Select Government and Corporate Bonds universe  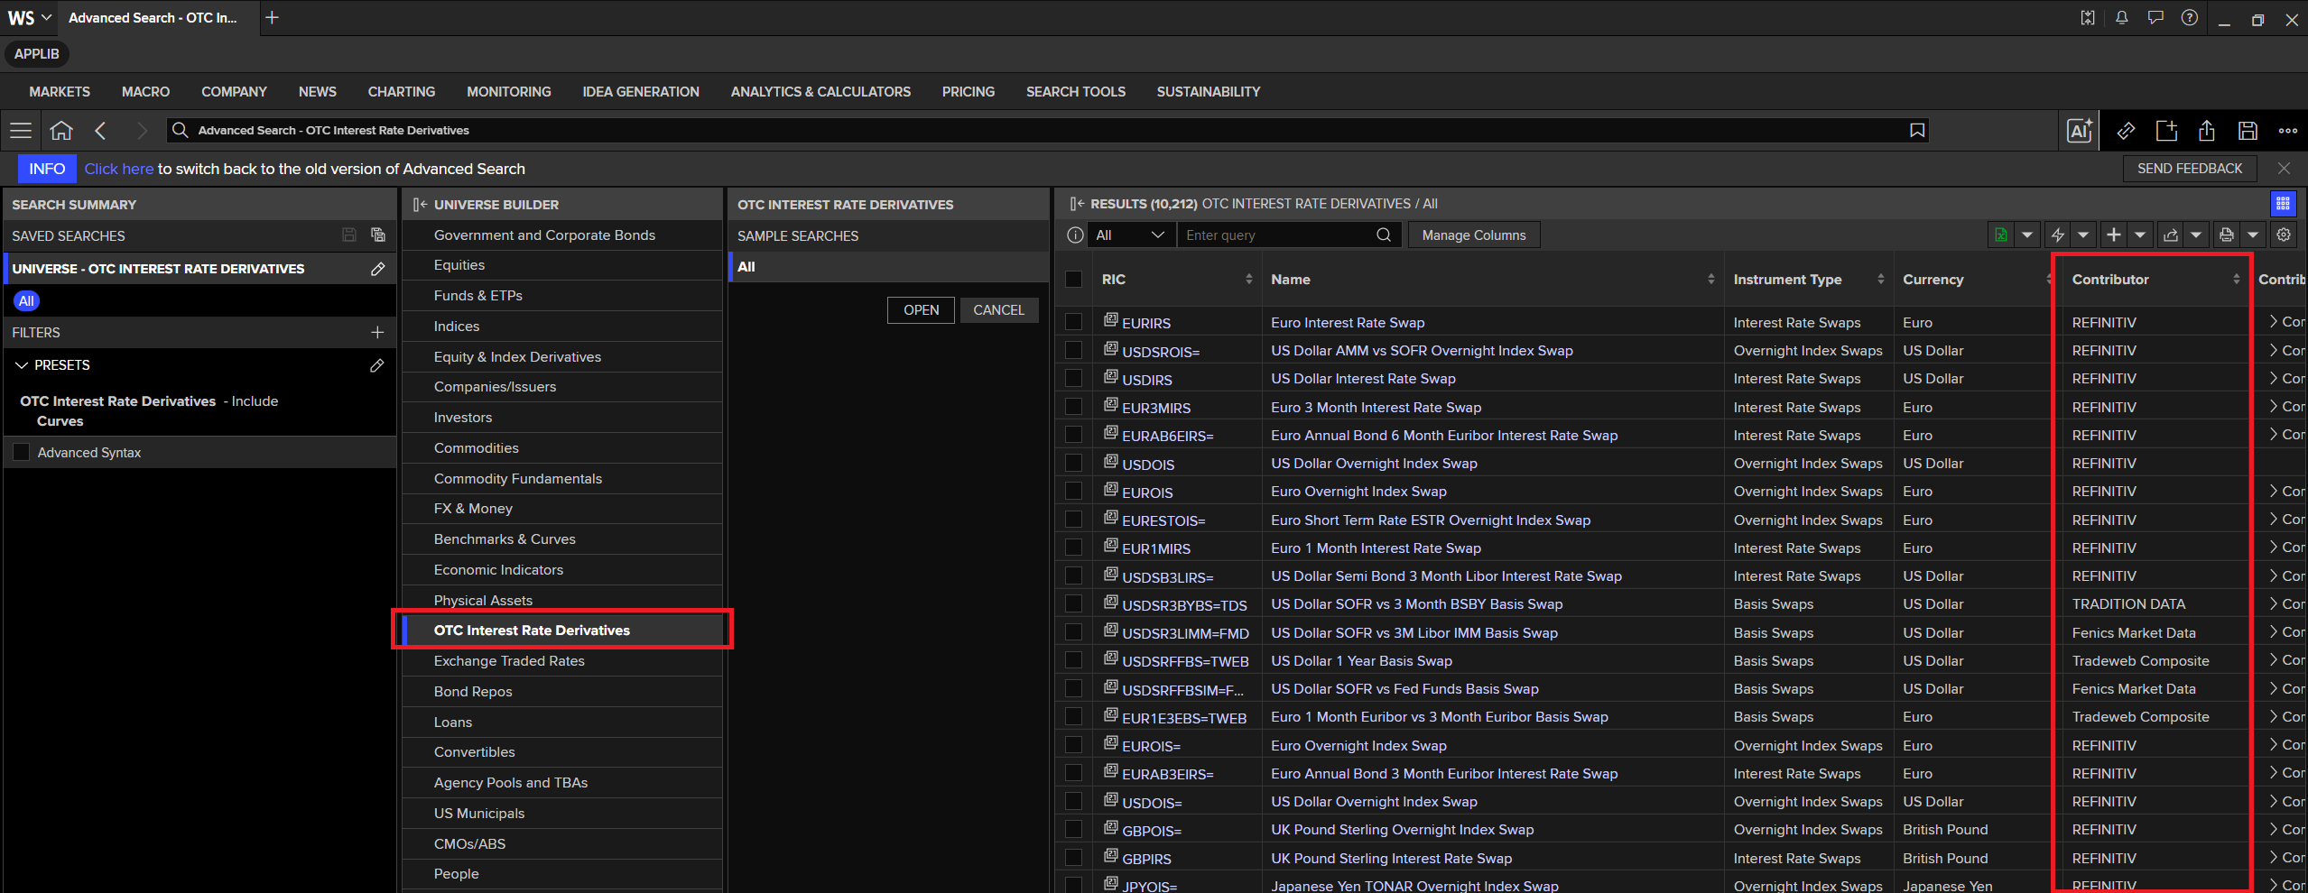(x=562, y=235)
